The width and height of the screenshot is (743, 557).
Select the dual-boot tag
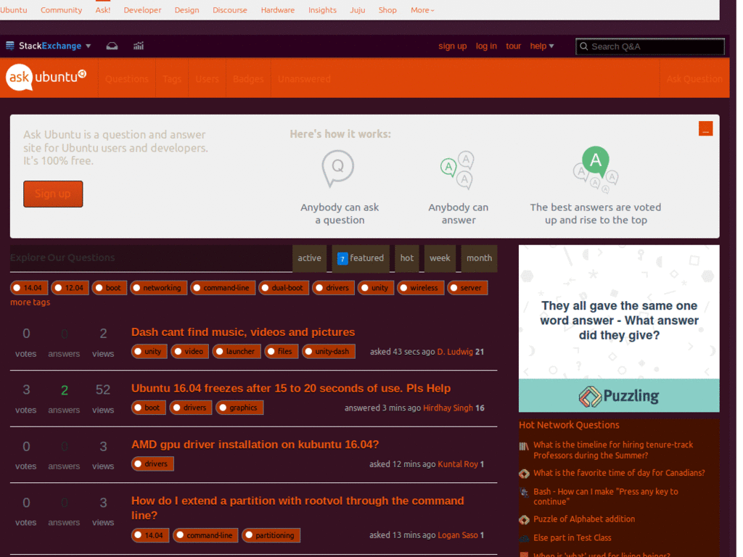coord(284,287)
